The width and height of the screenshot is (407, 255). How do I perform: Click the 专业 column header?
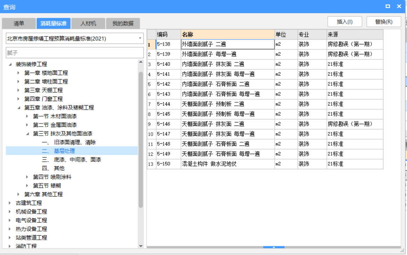pyautogui.click(x=312, y=34)
